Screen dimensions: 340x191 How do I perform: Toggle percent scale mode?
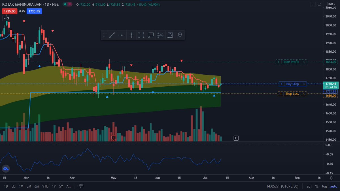317,186
